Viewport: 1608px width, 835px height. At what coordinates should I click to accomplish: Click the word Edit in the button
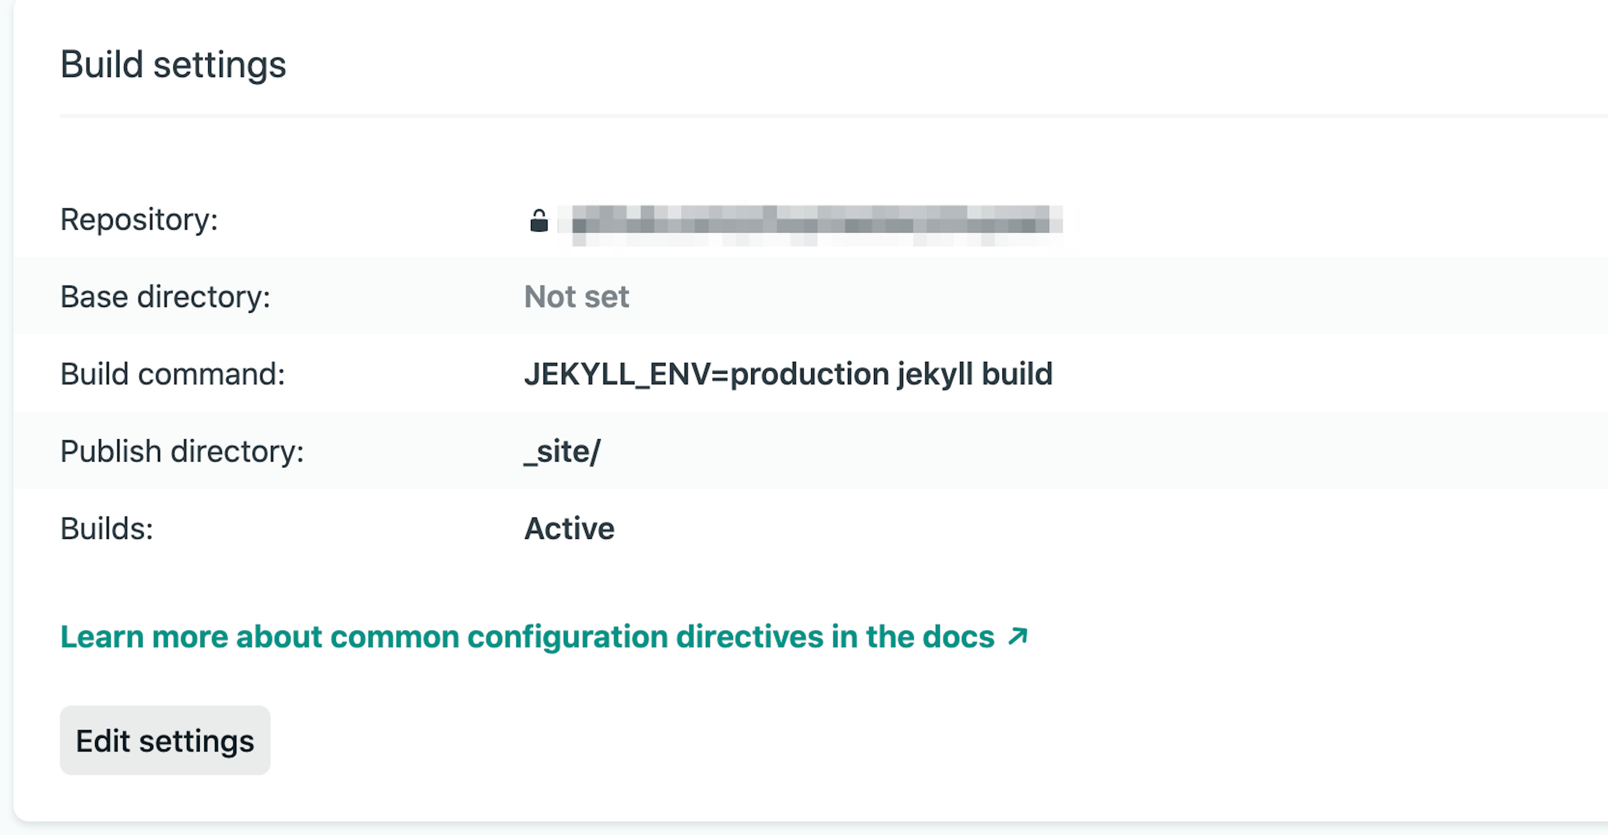point(103,741)
